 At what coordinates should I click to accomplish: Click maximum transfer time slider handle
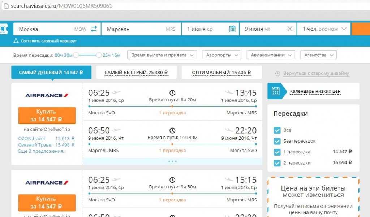pyautogui.click(x=99, y=55)
